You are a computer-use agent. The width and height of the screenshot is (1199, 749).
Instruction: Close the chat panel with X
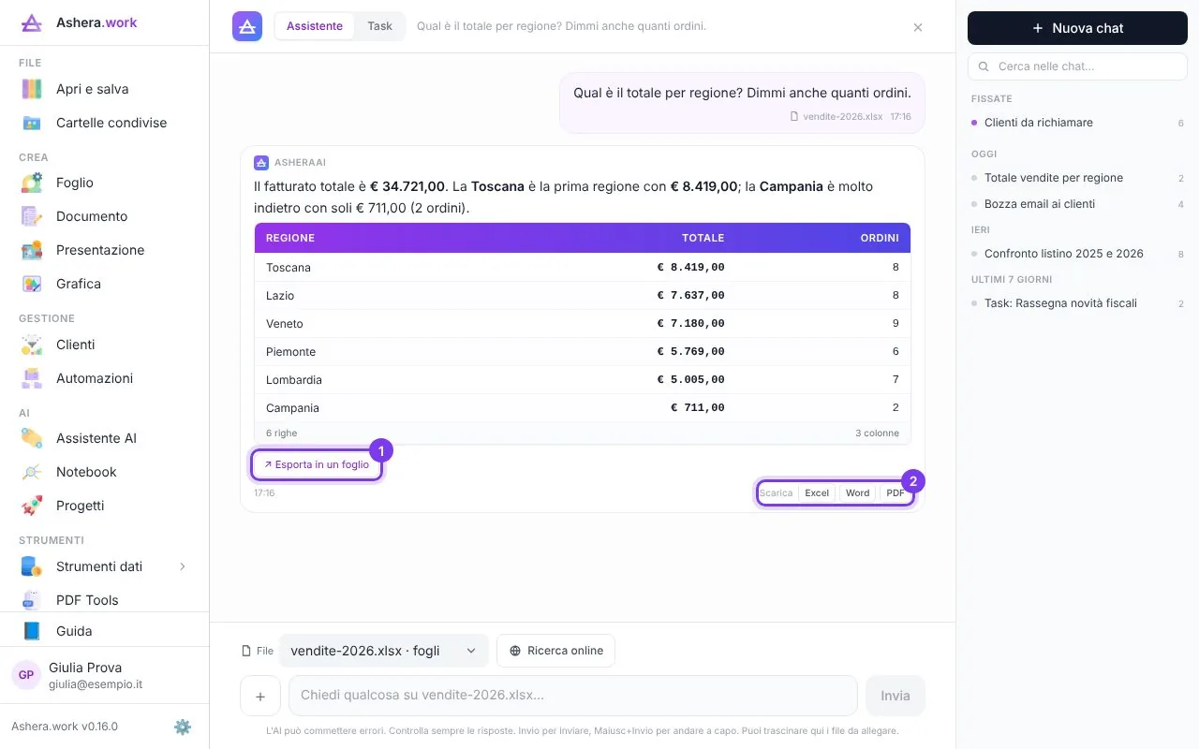(918, 27)
